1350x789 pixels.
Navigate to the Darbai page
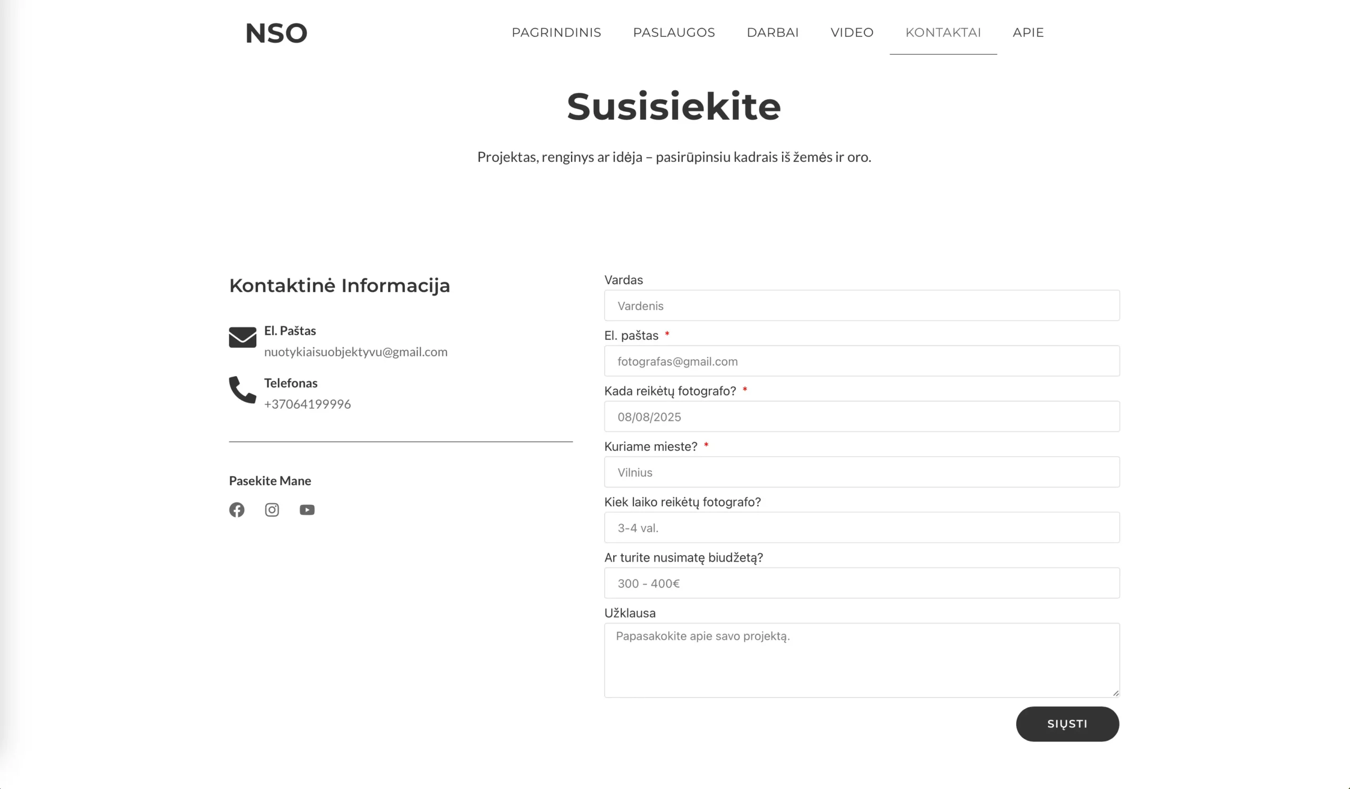(x=773, y=33)
